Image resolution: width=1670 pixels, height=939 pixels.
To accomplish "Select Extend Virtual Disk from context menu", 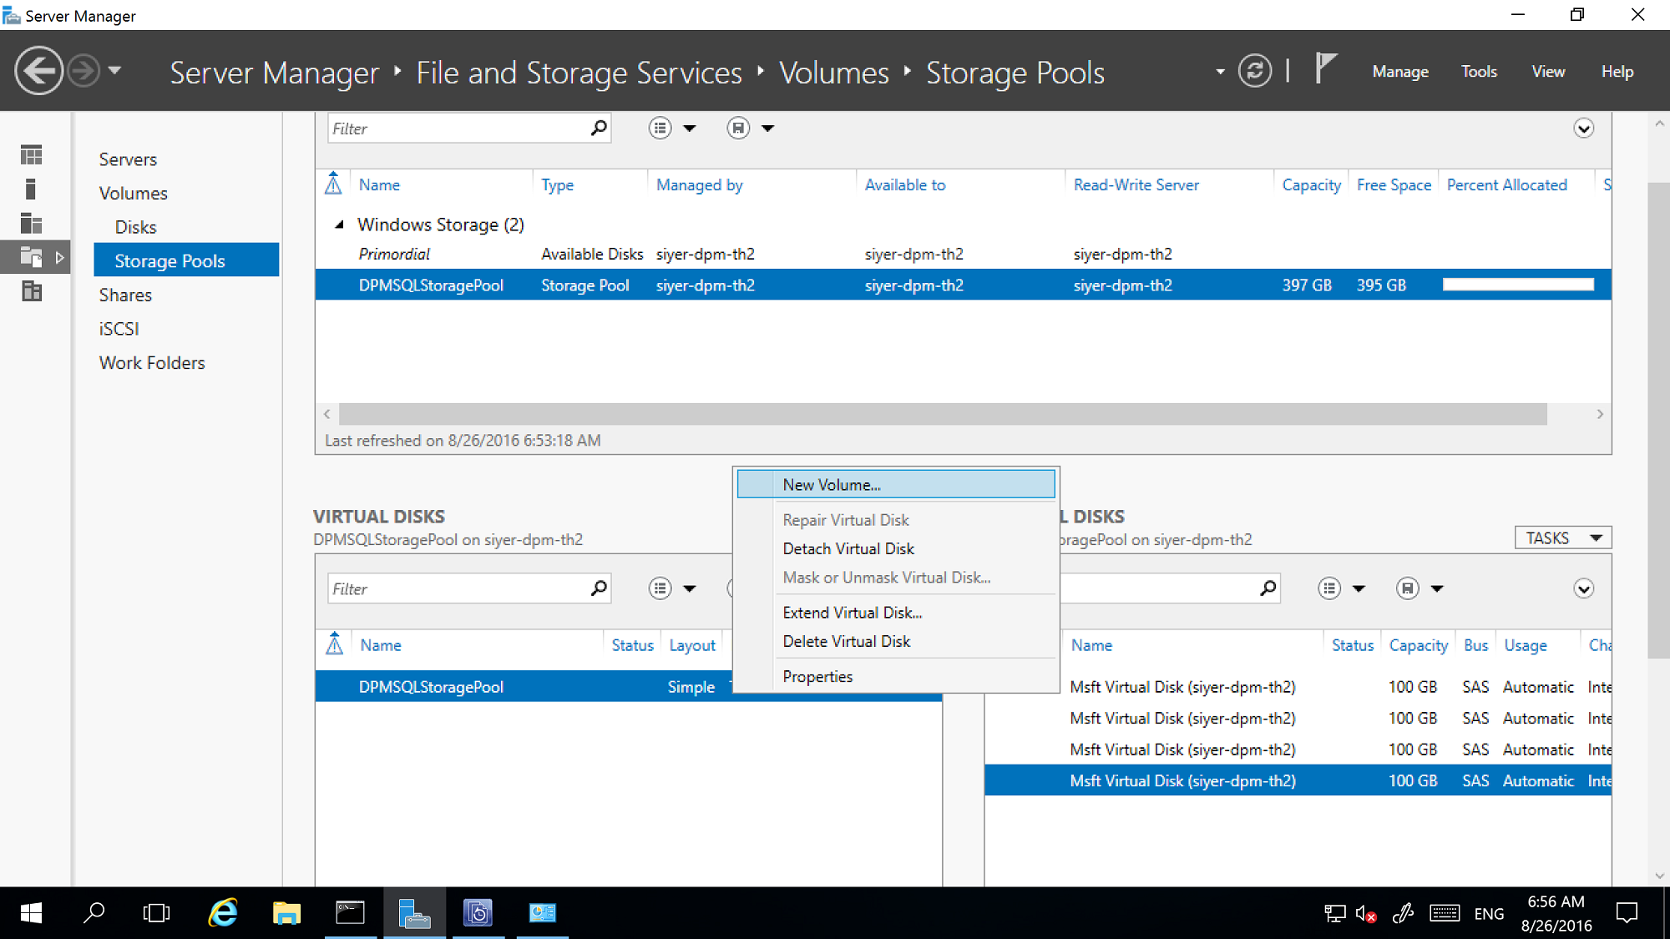I will (x=853, y=611).
